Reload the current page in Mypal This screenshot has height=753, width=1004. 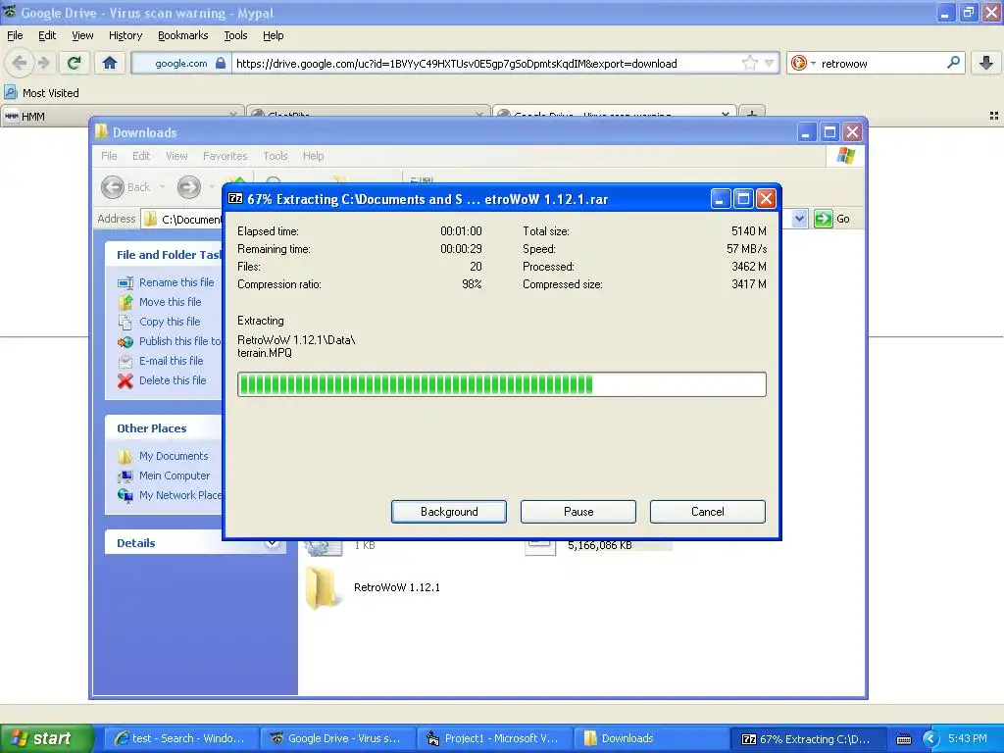[75, 63]
